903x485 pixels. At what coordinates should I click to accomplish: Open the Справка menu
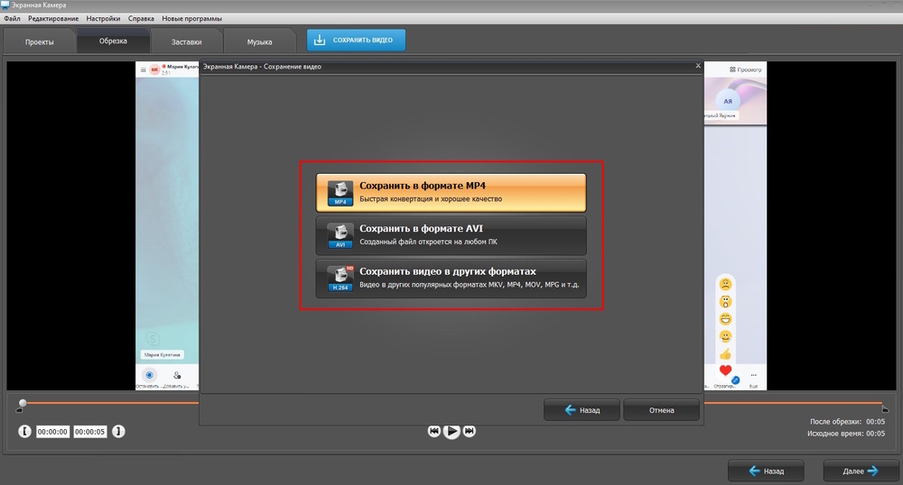141,18
